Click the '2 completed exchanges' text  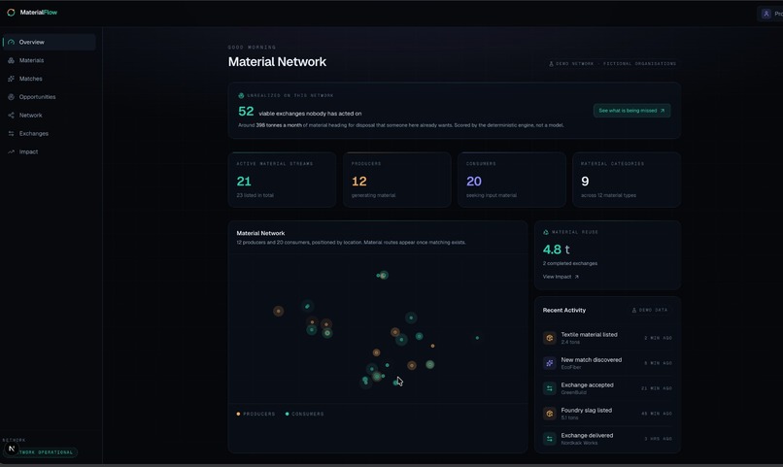pyautogui.click(x=570, y=263)
